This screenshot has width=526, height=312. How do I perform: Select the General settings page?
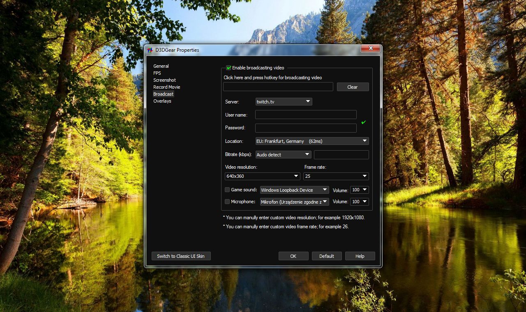click(x=161, y=66)
